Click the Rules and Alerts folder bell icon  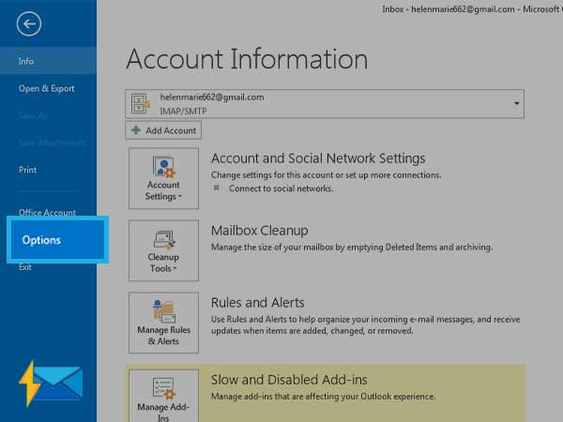(x=163, y=311)
